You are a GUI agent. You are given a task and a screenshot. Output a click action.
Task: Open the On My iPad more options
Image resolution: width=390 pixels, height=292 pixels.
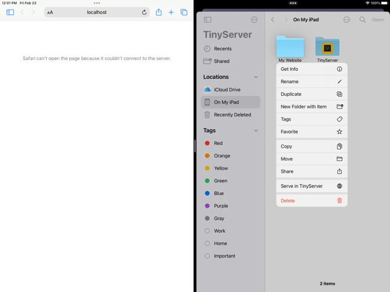[346, 19]
